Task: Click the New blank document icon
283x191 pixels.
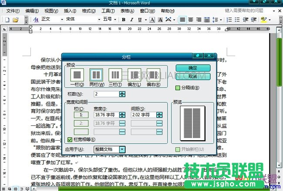Action: [7, 20]
